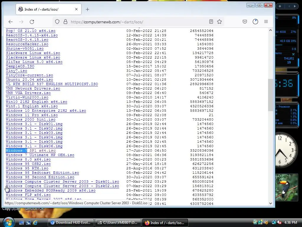Switch to 7-Zip C:\Users\VM0B0T taskbar window
The image size is (302, 227).
(x=118, y=223)
